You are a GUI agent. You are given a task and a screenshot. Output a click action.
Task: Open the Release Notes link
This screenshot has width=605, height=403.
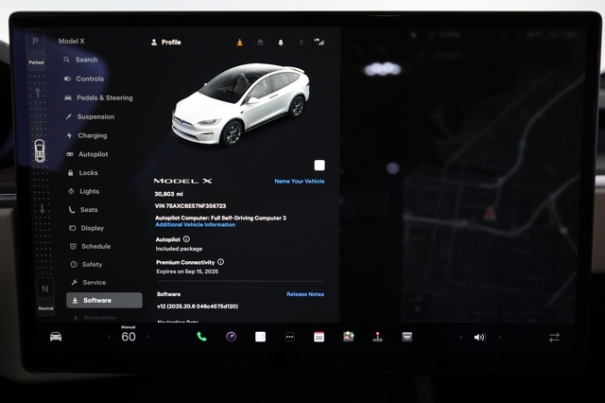click(x=305, y=294)
